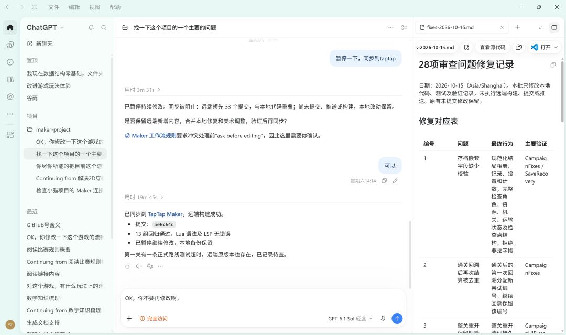
Task: Click the file search icon beside 查看源代码
Action: click(466, 47)
